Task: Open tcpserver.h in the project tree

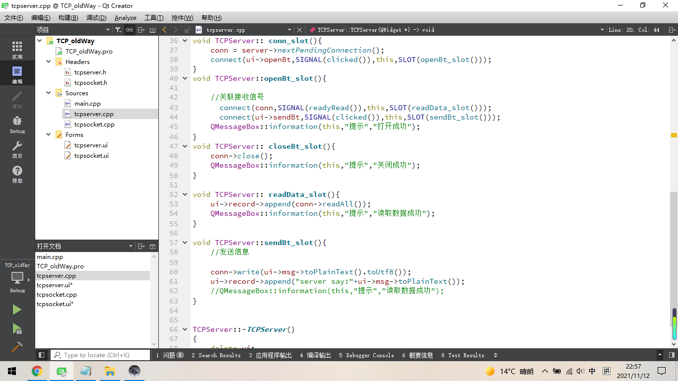Action: (90, 72)
